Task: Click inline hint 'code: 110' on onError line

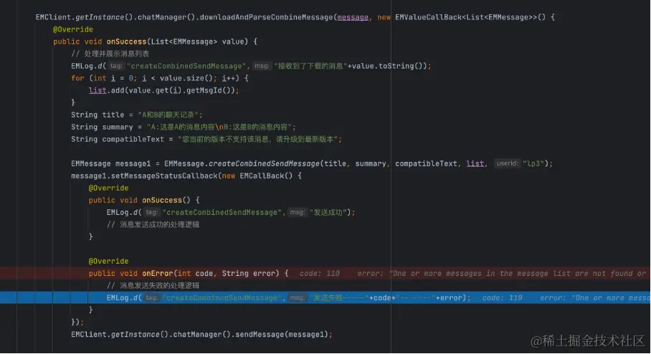Action: [x=320, y=273]
